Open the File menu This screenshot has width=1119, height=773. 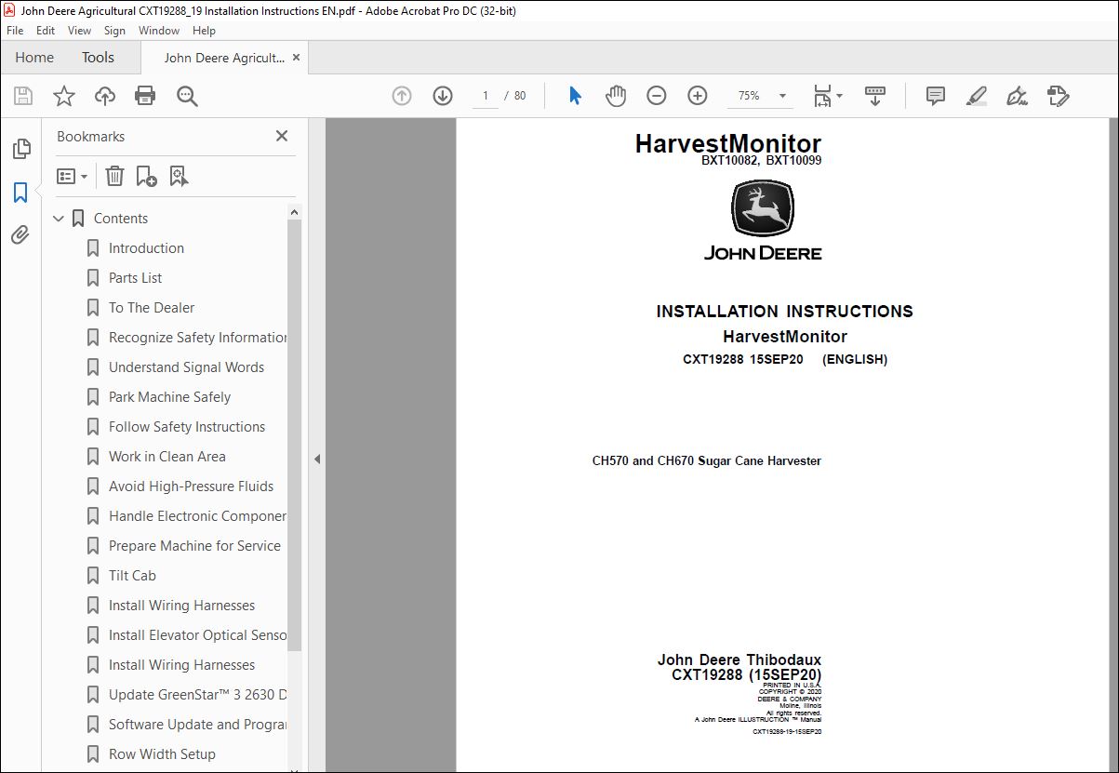click(15, 31)
